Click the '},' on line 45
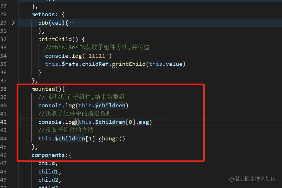 pos(35,147)
